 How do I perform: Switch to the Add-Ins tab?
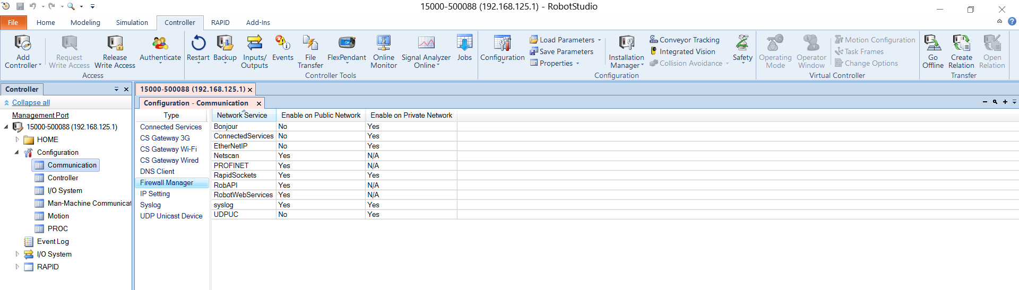point(258,22)
